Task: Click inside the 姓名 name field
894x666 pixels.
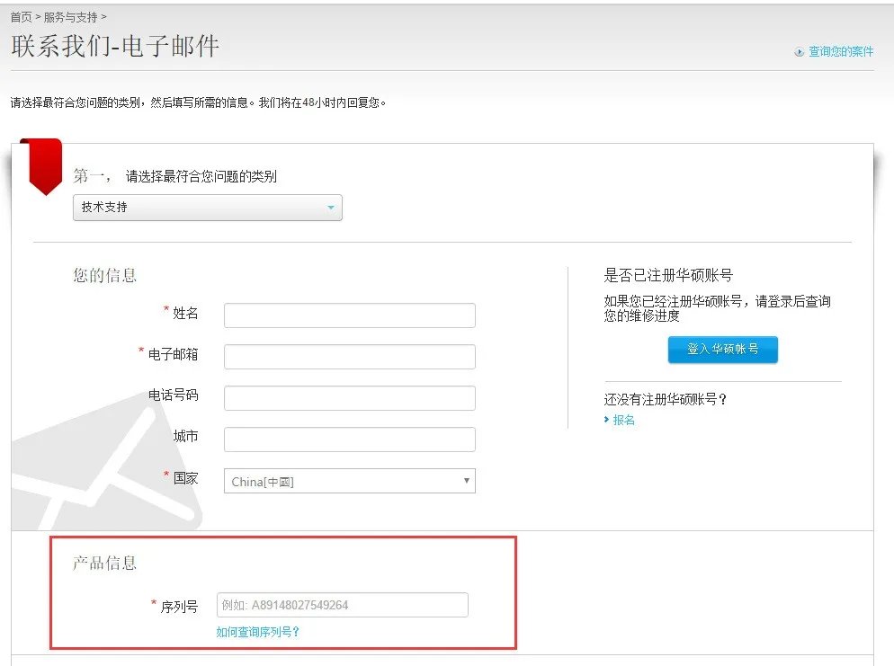Action: click(349, 315)
